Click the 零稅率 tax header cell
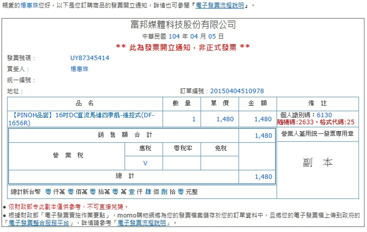Viewport: 367px width, 232px height. click(183, 148)
